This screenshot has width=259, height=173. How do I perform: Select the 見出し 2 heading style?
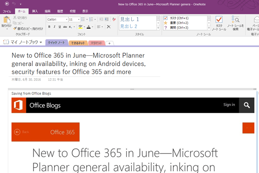129,26
